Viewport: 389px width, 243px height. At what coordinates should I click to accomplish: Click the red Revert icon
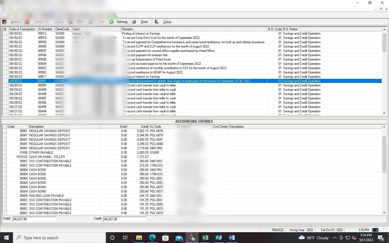click(x=27, y=22)
